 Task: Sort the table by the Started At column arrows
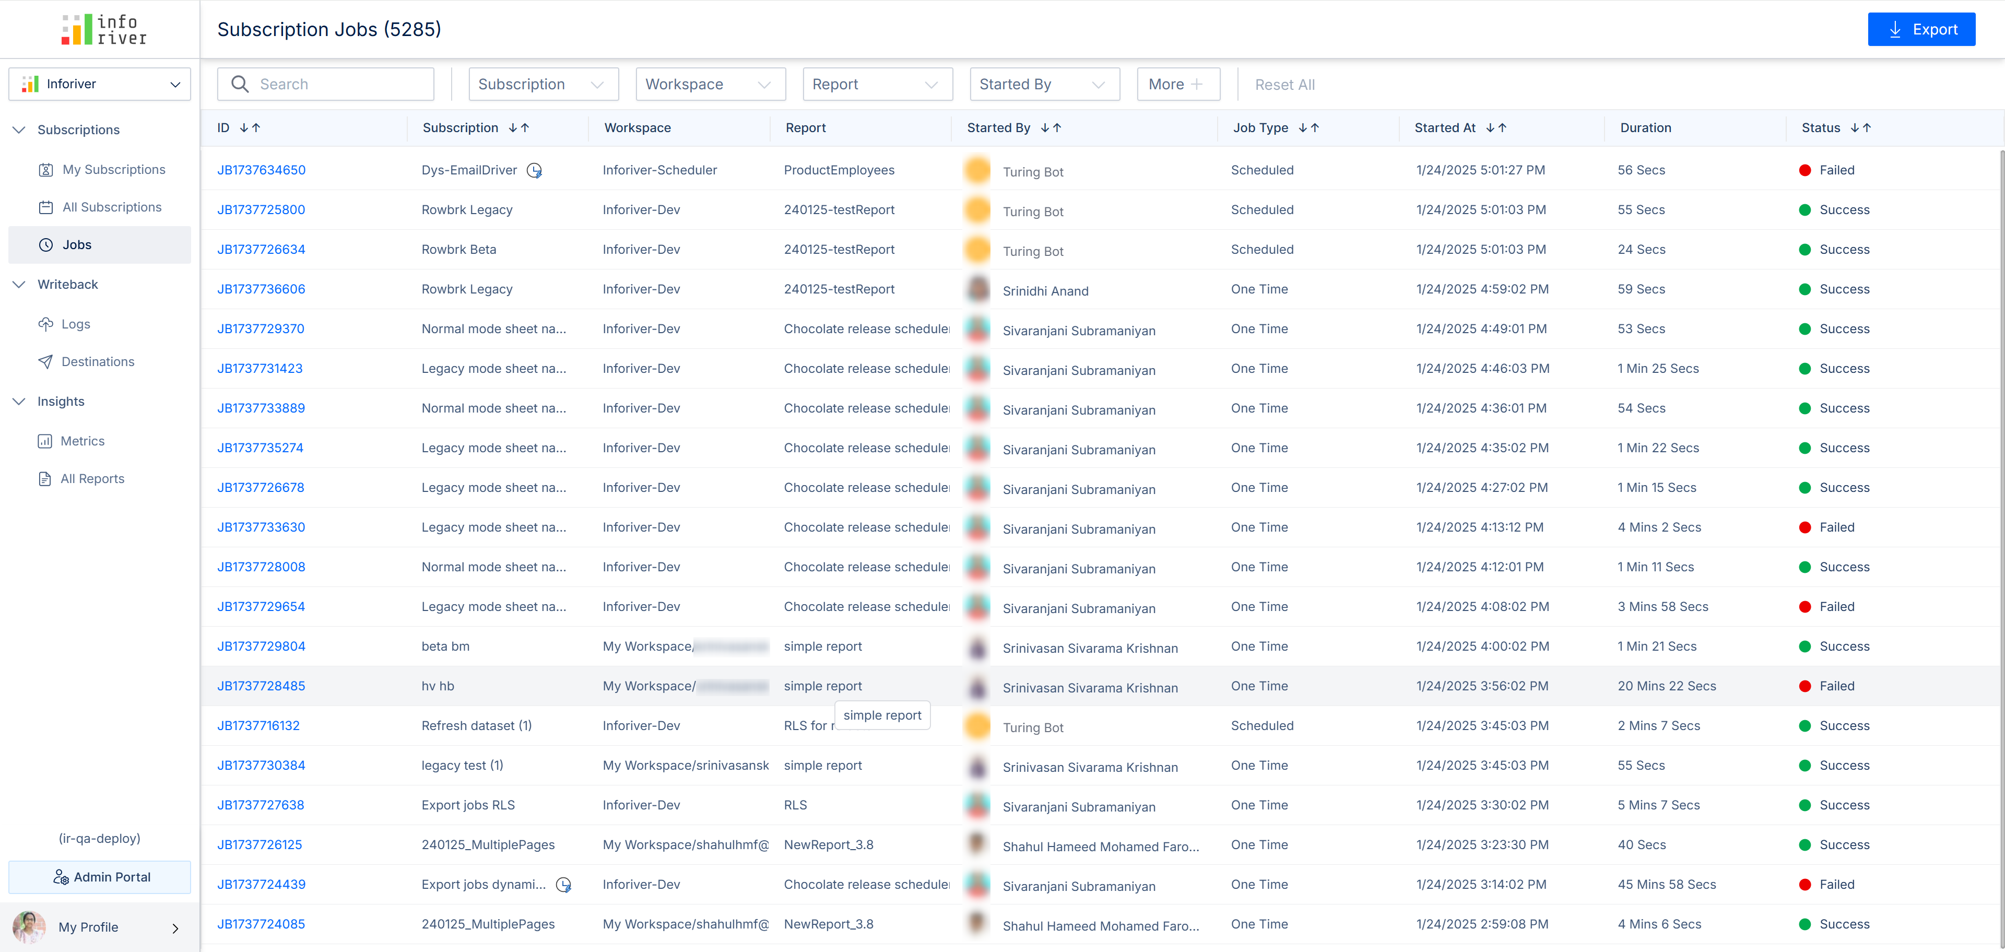pyautogui.click(x=1496, y=127)
